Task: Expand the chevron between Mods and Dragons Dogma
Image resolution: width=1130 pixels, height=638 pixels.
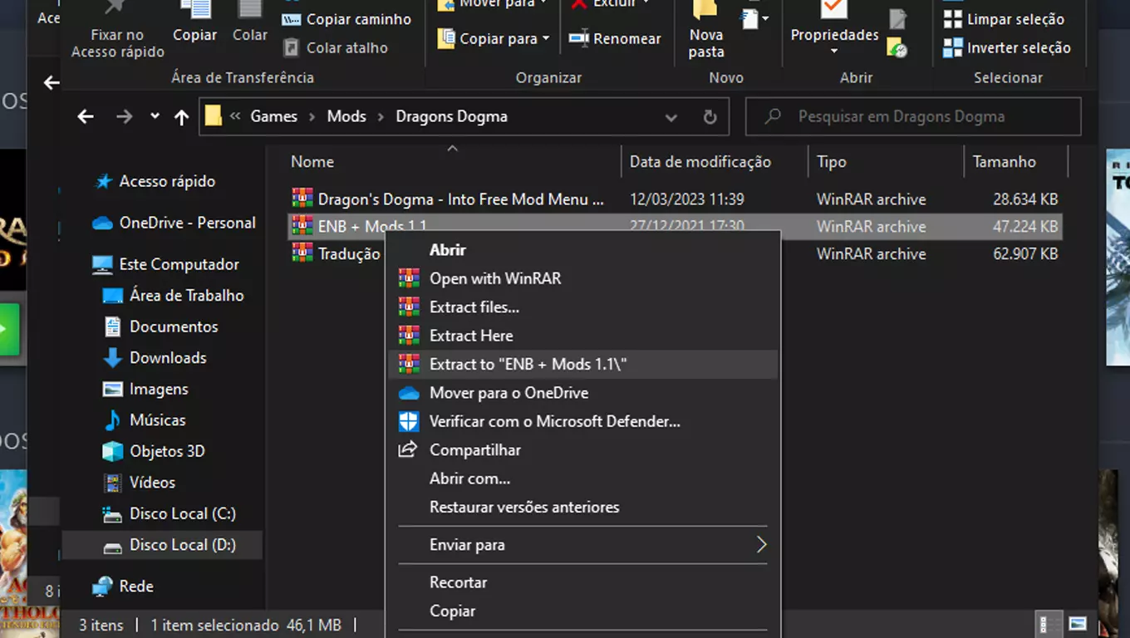Action: (381, 116)
